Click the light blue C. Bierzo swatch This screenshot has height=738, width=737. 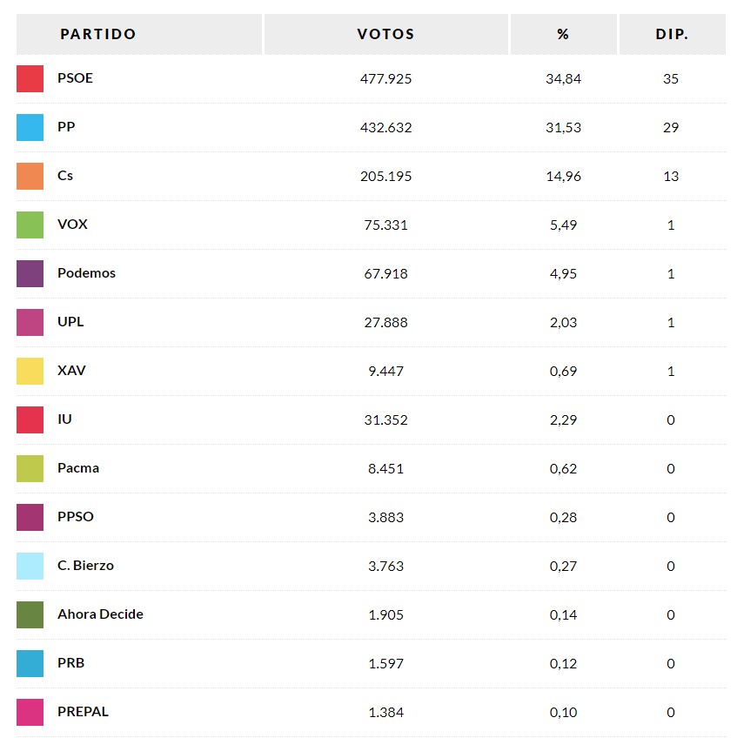click(30, 566)
